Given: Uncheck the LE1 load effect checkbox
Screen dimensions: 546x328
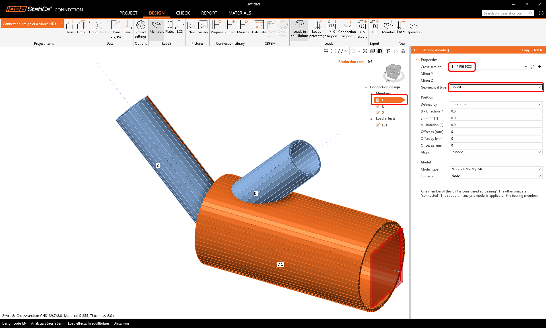Looking at the screenshot, I should click(x=378, y=125).
